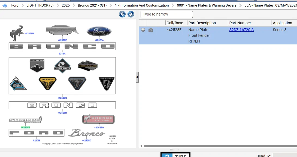Open camera image for 42528F row
The width and height of the screenshot is (297, 157).
151,30
